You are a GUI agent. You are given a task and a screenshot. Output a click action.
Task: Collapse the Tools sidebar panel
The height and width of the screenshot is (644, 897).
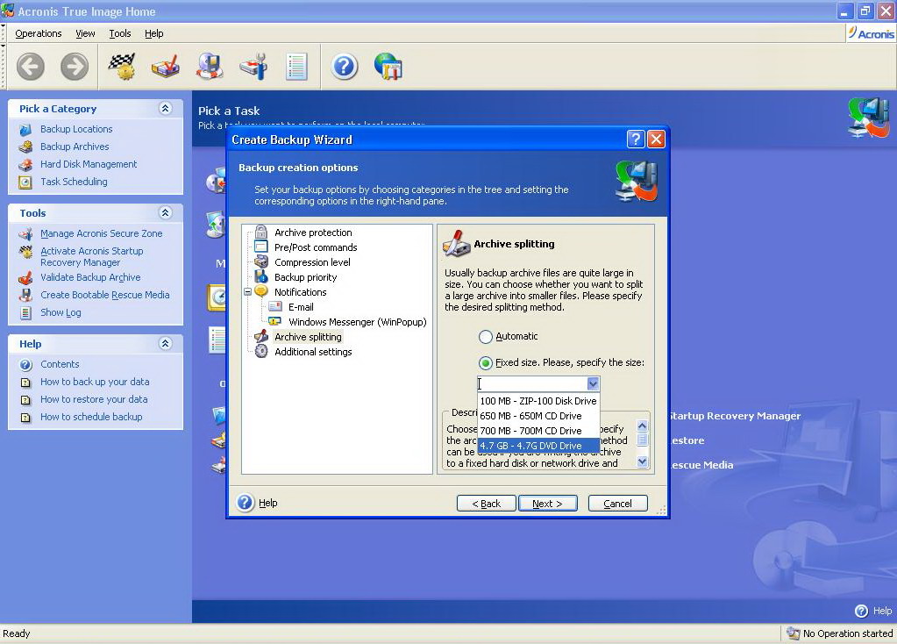(166, 212)
